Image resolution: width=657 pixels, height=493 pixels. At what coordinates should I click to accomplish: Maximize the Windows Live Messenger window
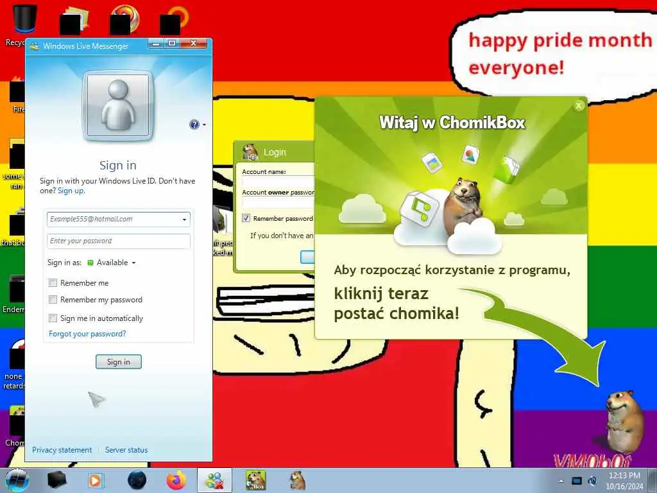172,44
